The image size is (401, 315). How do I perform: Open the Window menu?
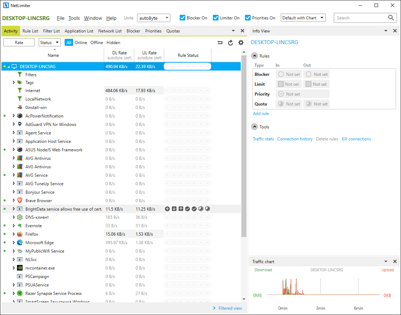pos(93,18)
